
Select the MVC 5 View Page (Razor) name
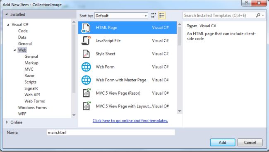click(118, 93)
